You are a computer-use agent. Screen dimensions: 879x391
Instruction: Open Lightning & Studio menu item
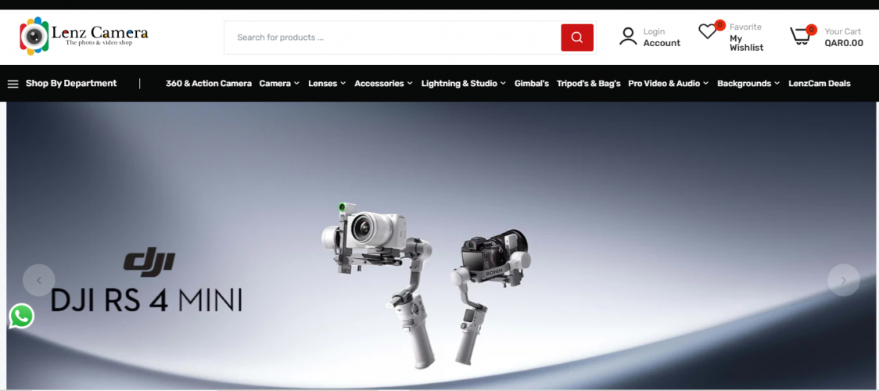point(459,84)
